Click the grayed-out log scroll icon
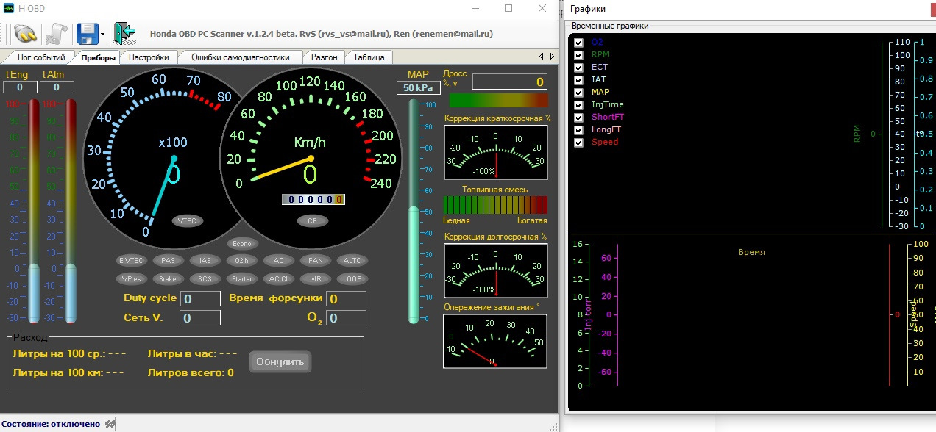Image resolution: width=936 pixels, height=432 pixels. point(57,33)
